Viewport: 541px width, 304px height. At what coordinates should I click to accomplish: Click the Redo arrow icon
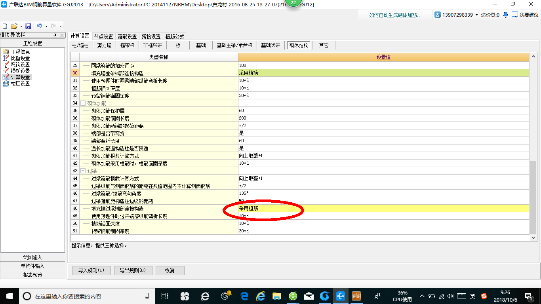tap(53, 26)
